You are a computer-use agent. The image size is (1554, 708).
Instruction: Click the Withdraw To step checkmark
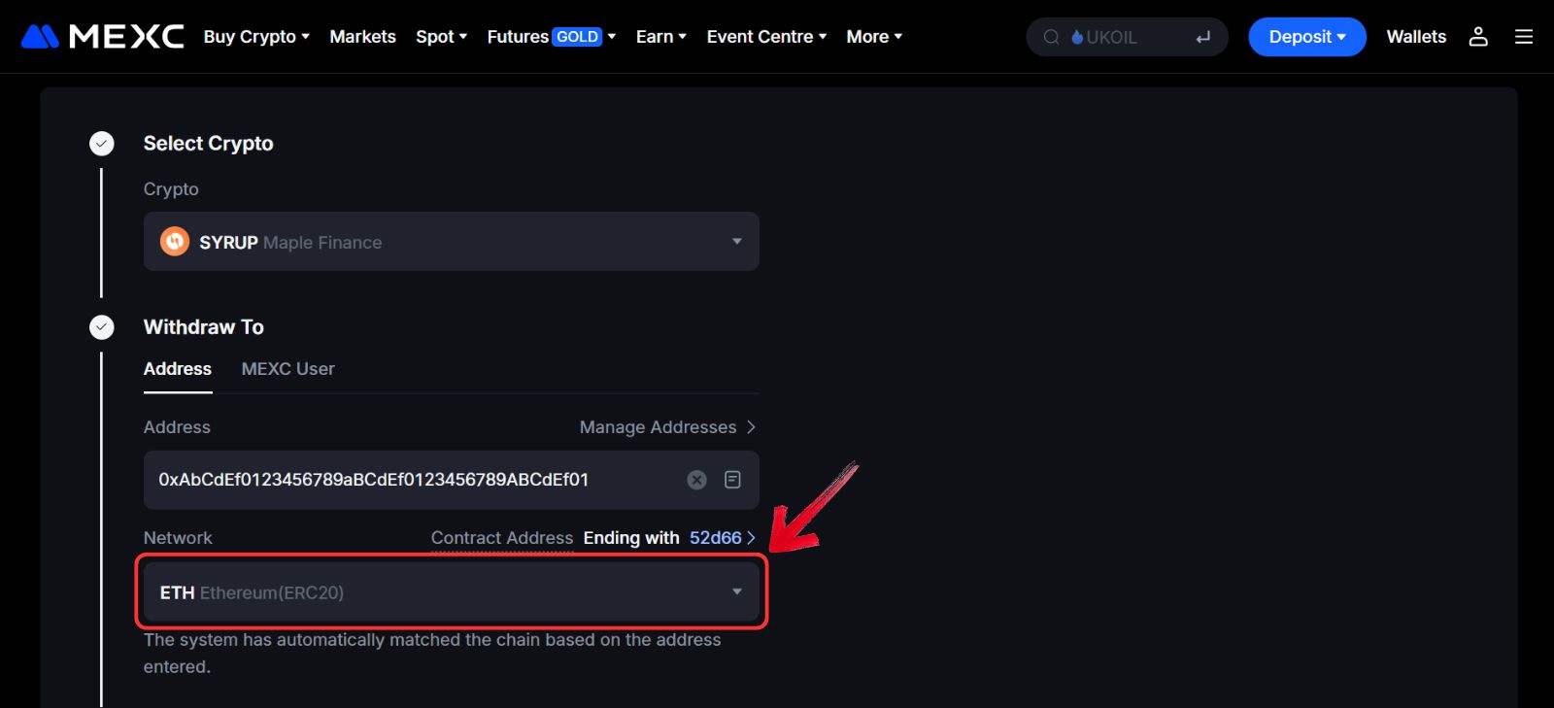point(102,327)
